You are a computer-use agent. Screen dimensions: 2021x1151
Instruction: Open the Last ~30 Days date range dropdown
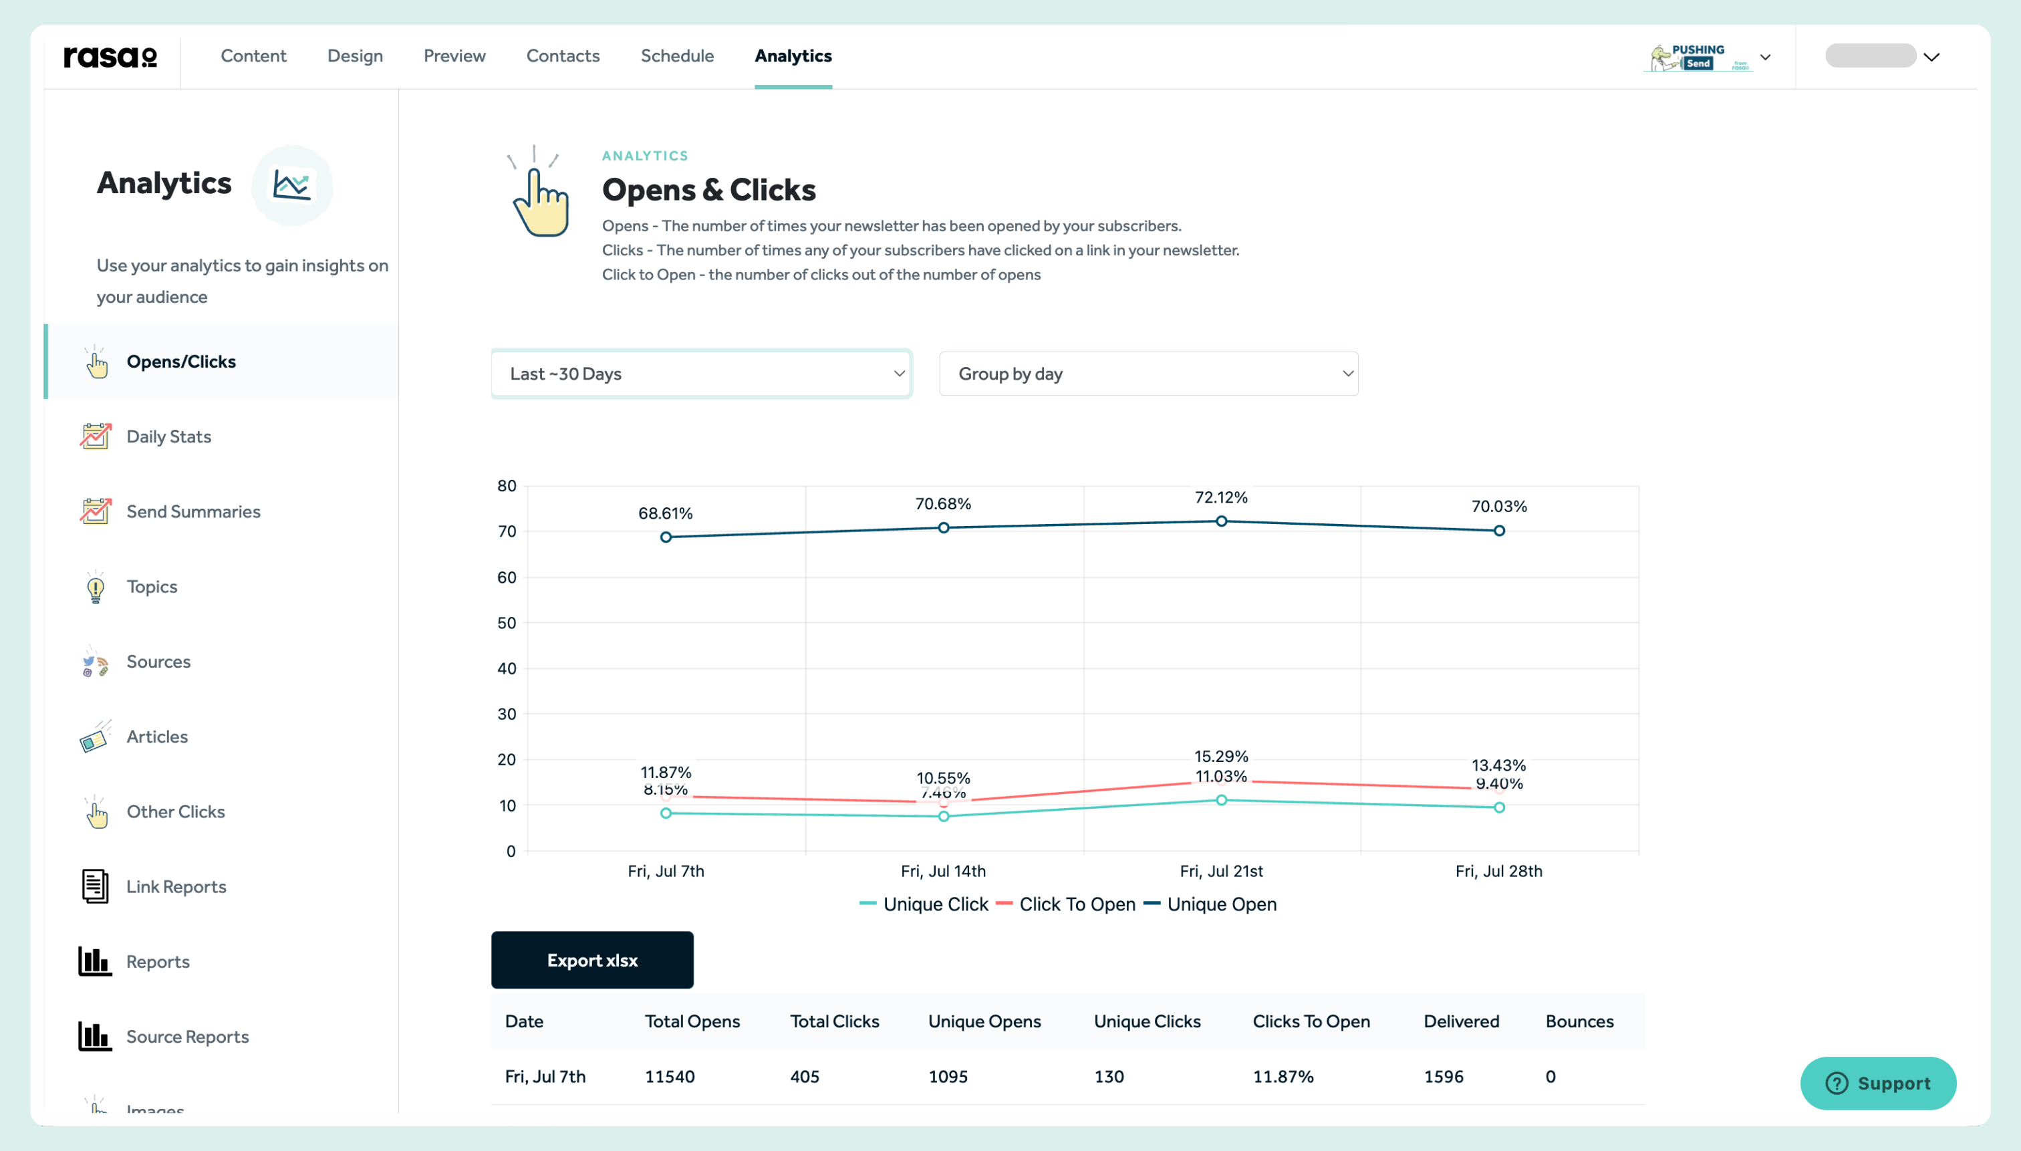tap(700, 373)
